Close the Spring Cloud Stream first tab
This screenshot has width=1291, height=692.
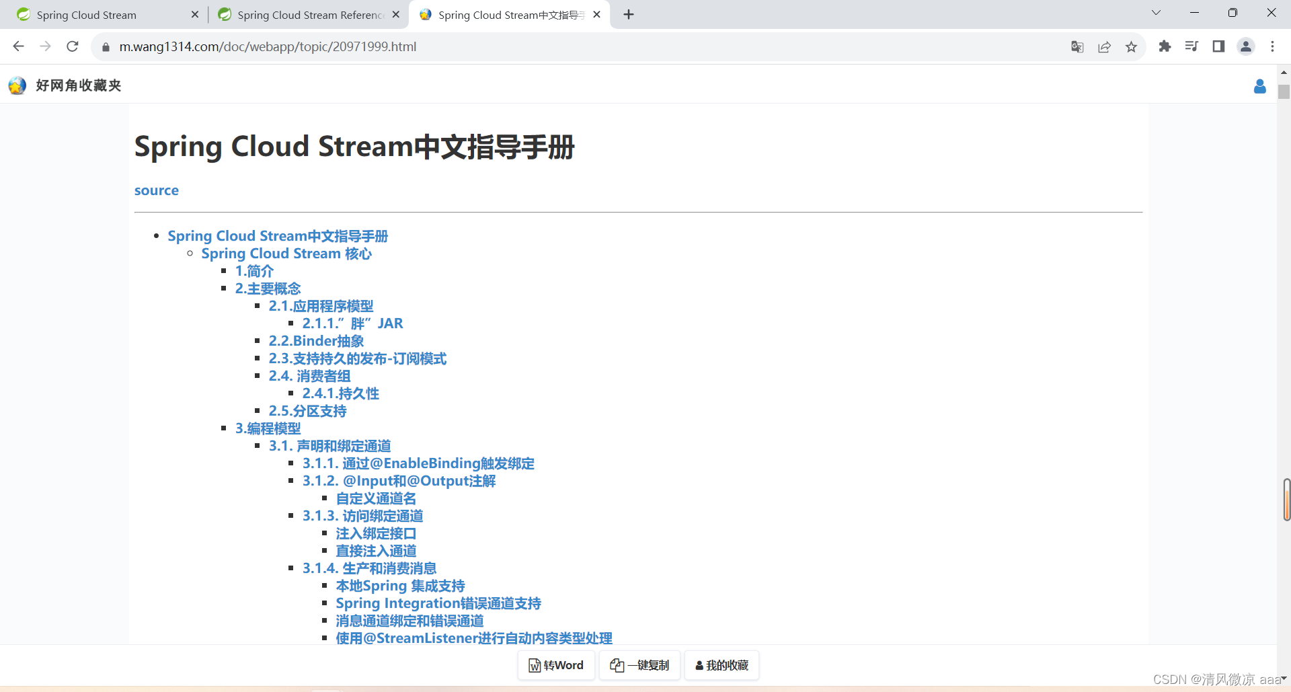[195, 14]
